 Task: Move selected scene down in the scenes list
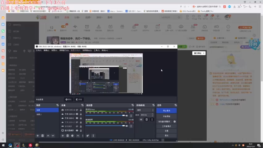click(x=53, y=136)
